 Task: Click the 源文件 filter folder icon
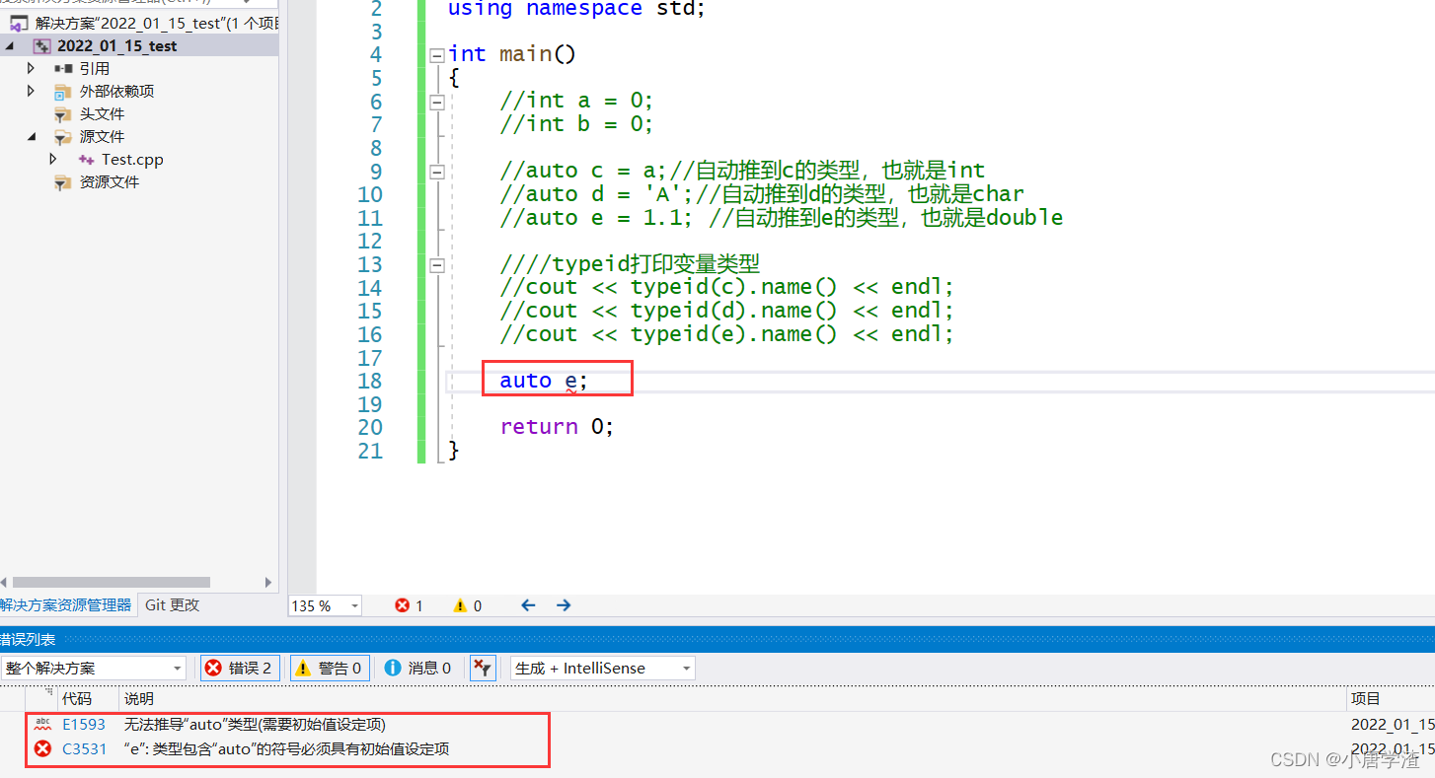point(63,137)
